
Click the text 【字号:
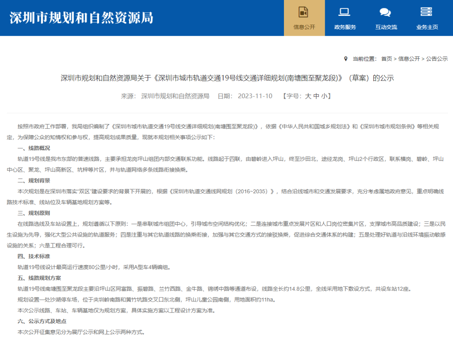293,96
